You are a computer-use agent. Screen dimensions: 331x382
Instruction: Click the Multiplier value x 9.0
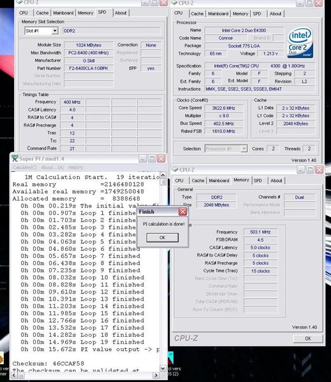pos(224,116)
